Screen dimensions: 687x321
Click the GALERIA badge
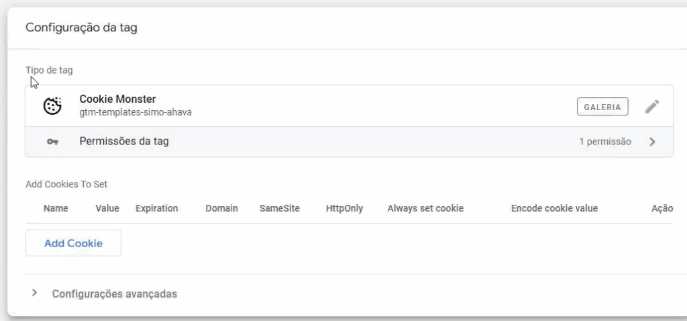pyautogui.click(x=602, y=106)
